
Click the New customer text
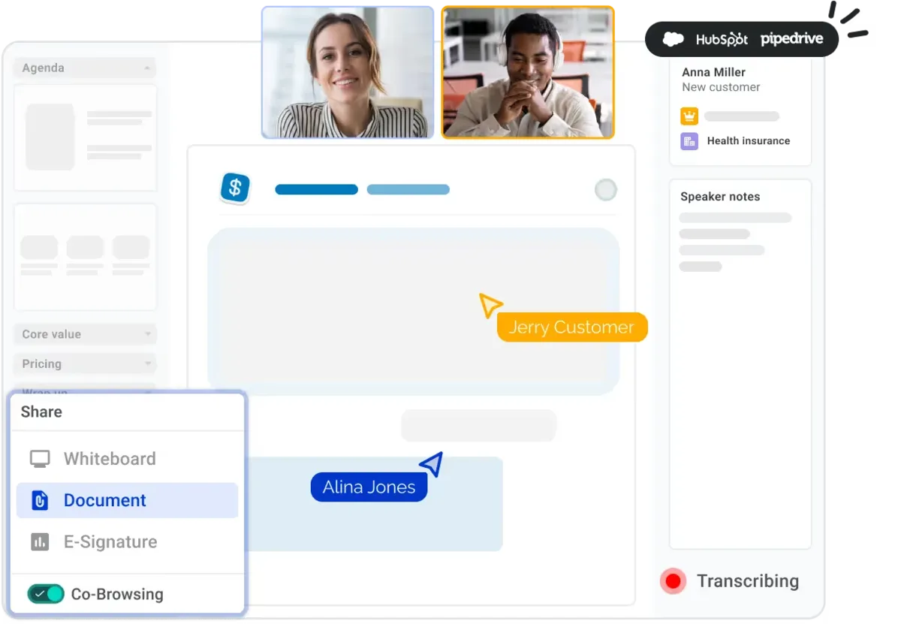(721, 87)
